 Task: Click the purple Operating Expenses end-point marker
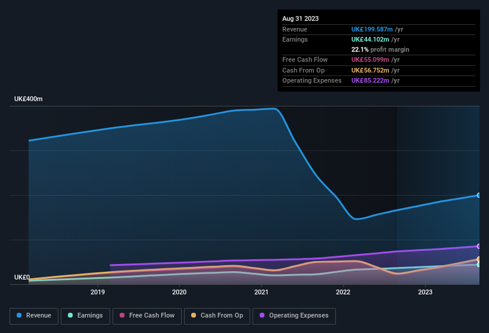click(x=479, y=246)
